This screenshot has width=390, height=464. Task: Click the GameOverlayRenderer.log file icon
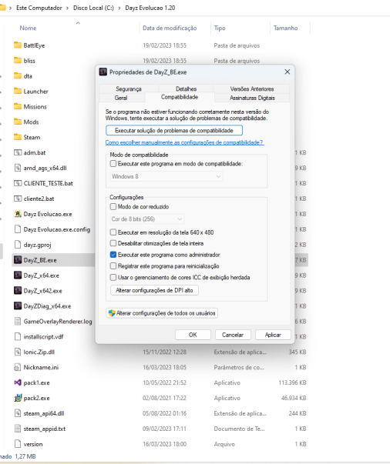tap(18, 321)
